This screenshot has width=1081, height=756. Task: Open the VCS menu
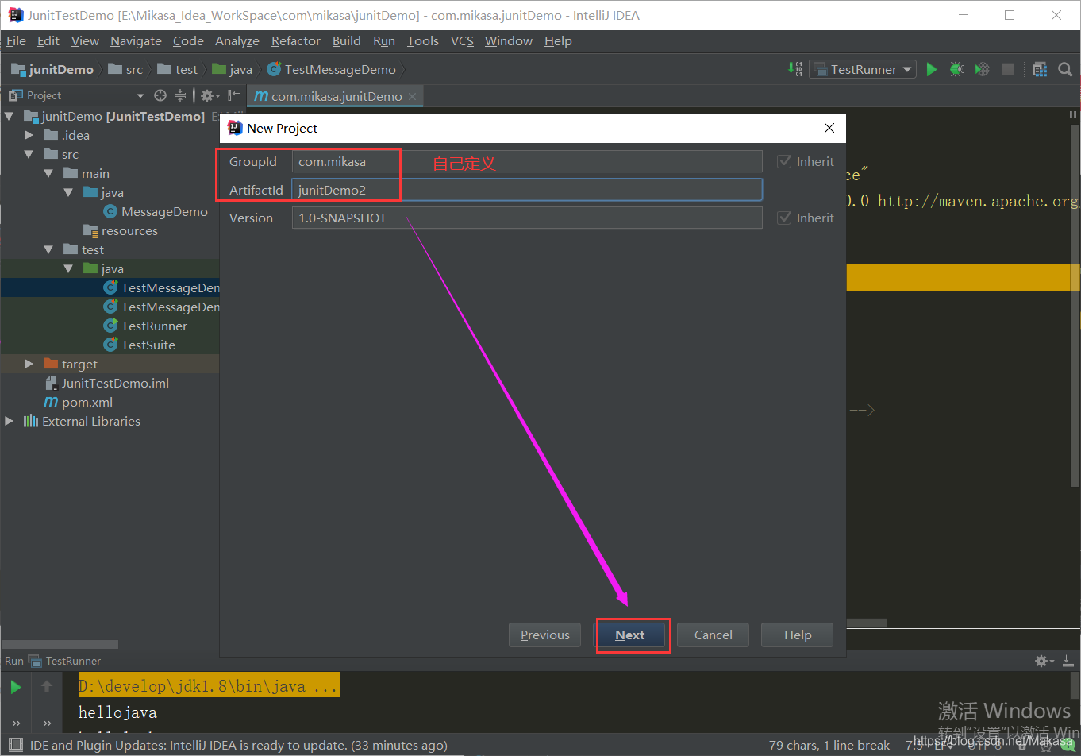click(462, 41)
